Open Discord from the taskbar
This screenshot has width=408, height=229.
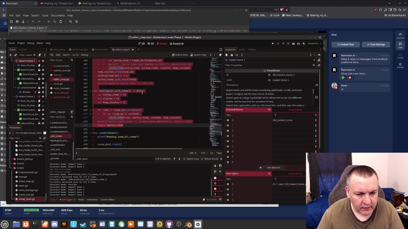[55, 225]
